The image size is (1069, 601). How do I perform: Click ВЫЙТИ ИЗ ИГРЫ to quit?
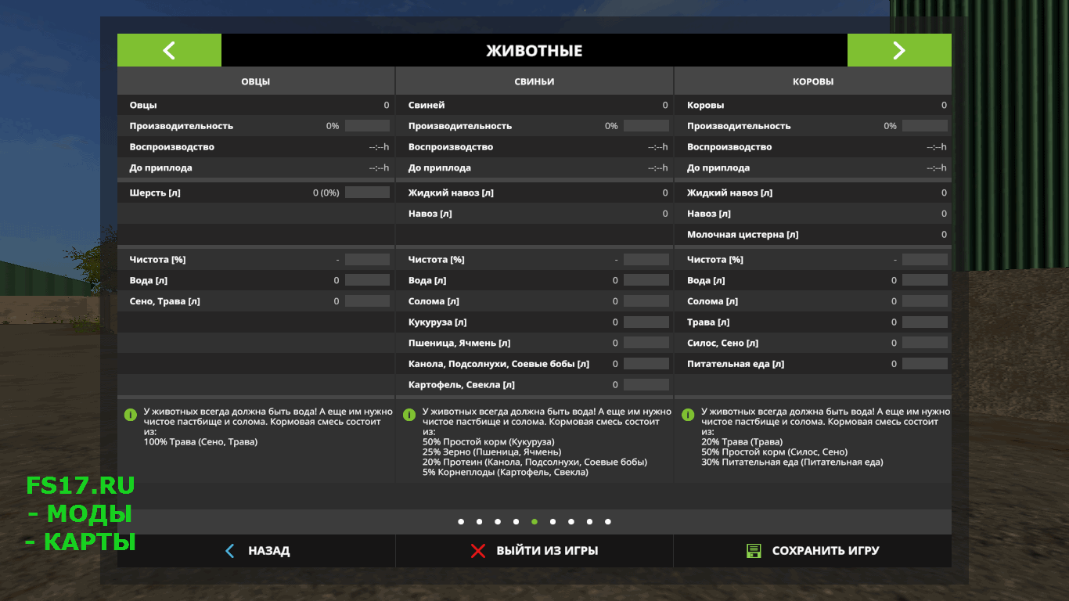[x=534, y=551]
